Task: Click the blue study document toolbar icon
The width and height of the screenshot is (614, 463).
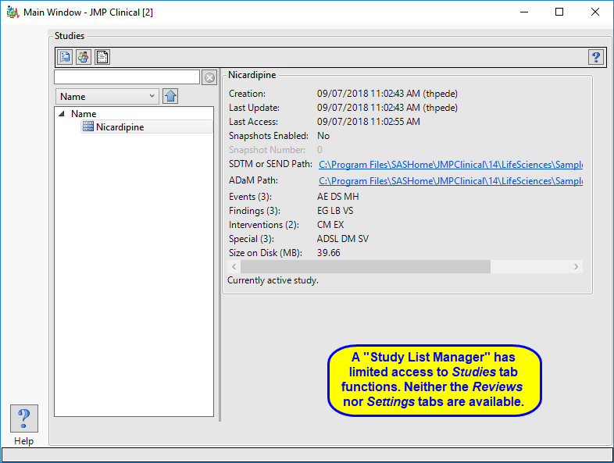Action: 65,57
